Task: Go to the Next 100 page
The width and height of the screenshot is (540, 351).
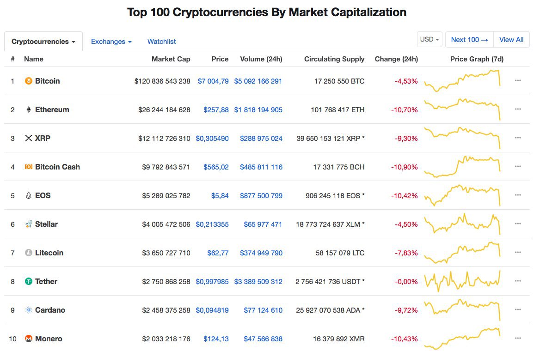Action: click(469, 40)
